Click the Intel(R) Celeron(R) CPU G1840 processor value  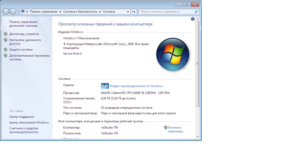tap(135, 93)
